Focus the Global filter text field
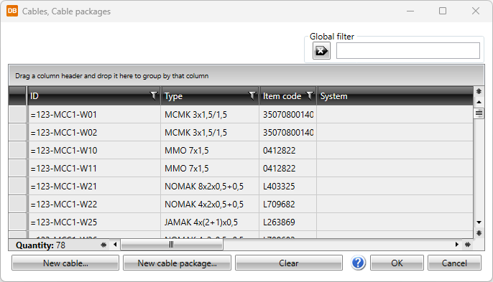Image resolution: width=493 pixels, height=282 pixels. 407,50
